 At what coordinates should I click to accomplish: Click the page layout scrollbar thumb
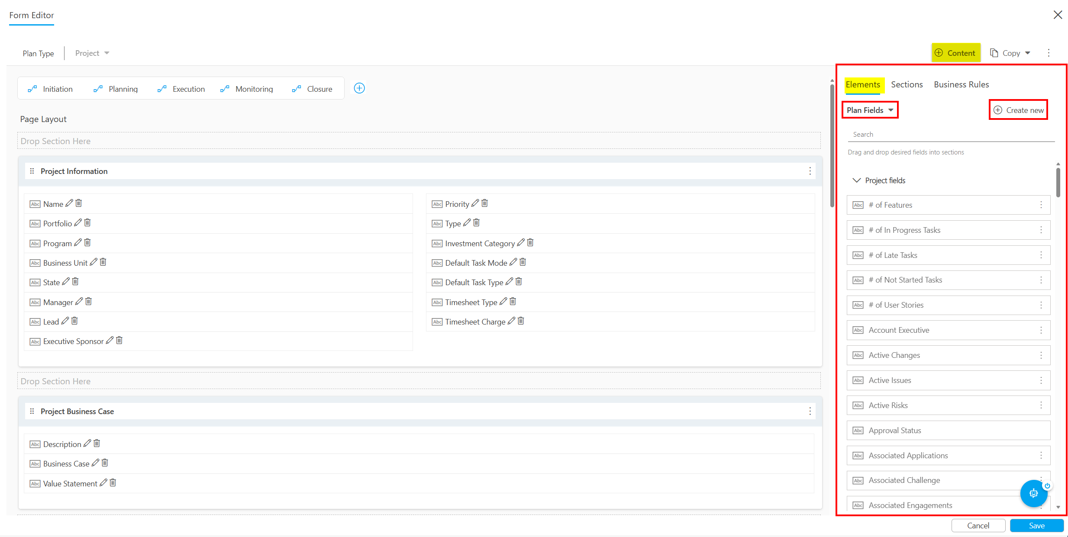click(832, 146)
